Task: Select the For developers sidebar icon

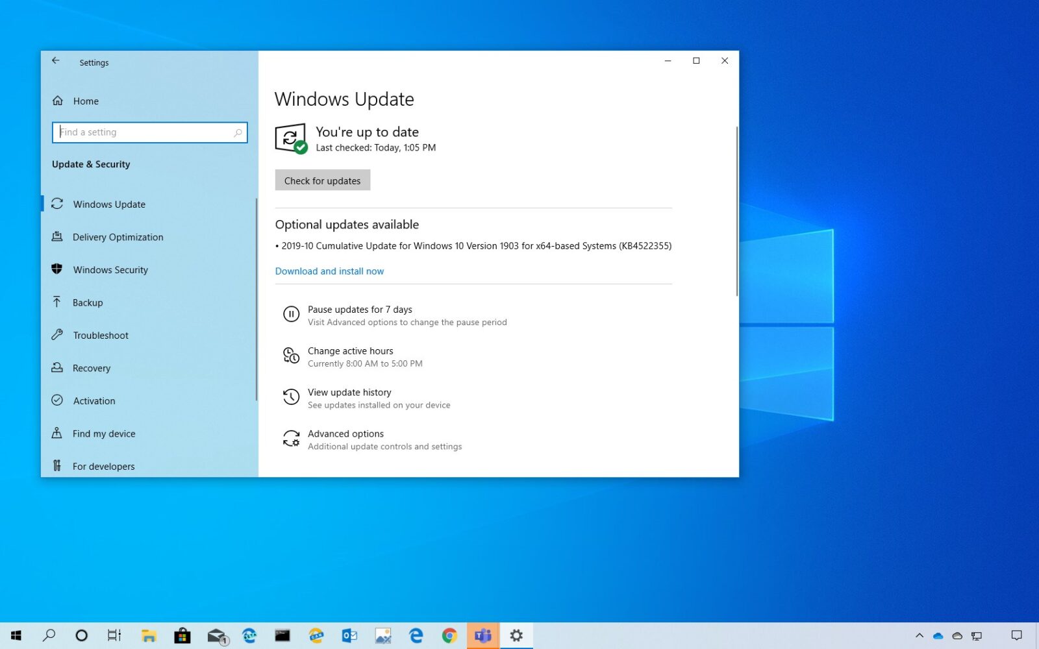Action: (58, 466)
